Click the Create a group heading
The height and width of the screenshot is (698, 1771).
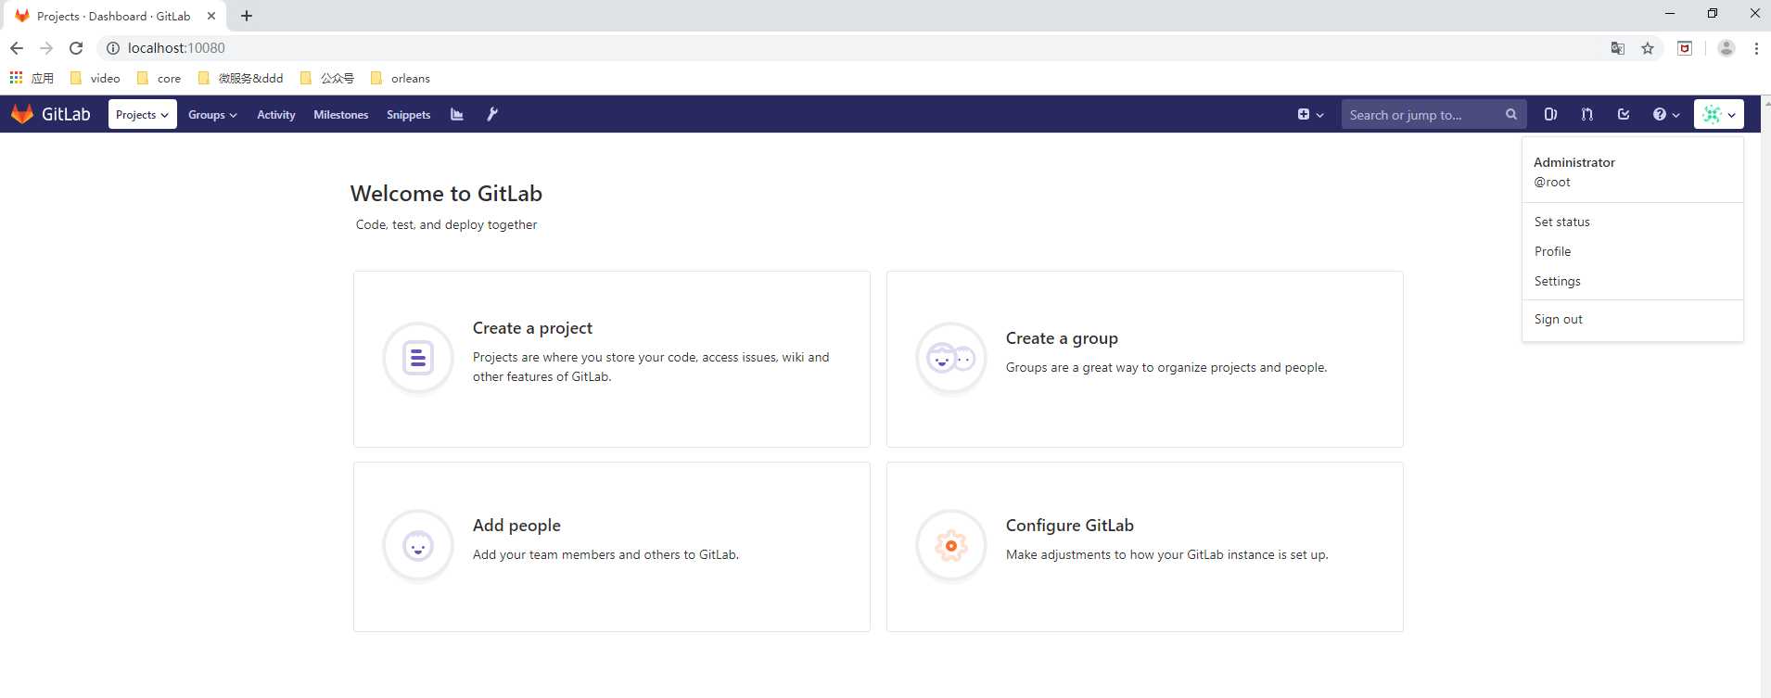pos(1062,338)
